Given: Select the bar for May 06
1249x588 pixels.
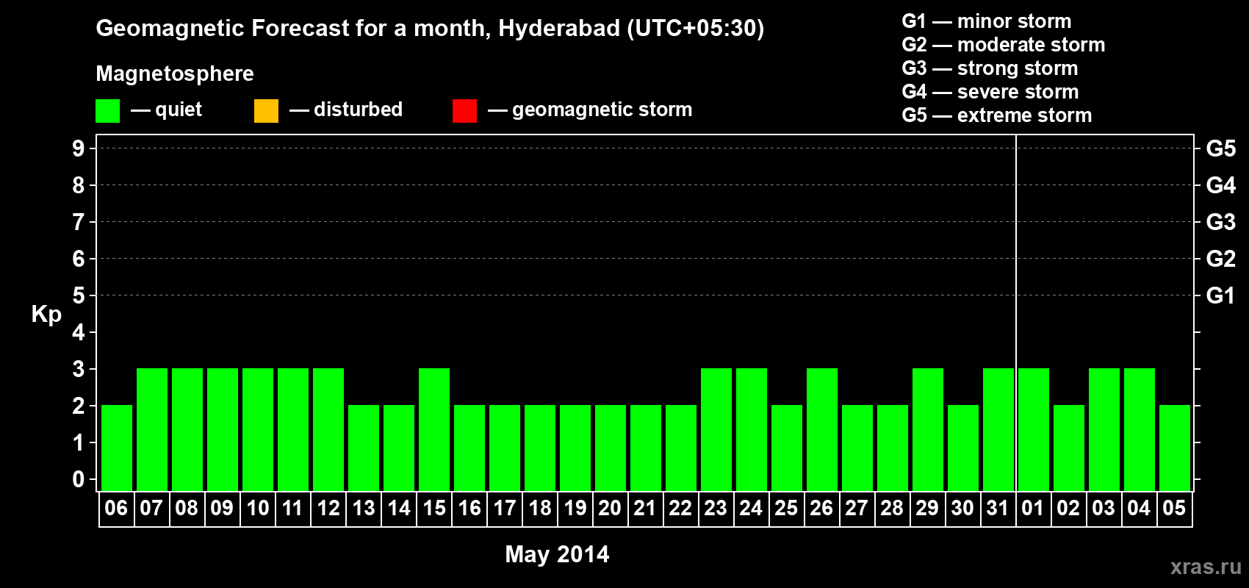Looking at the screenshot, I should pyautogui.click(x=117, y=448).
